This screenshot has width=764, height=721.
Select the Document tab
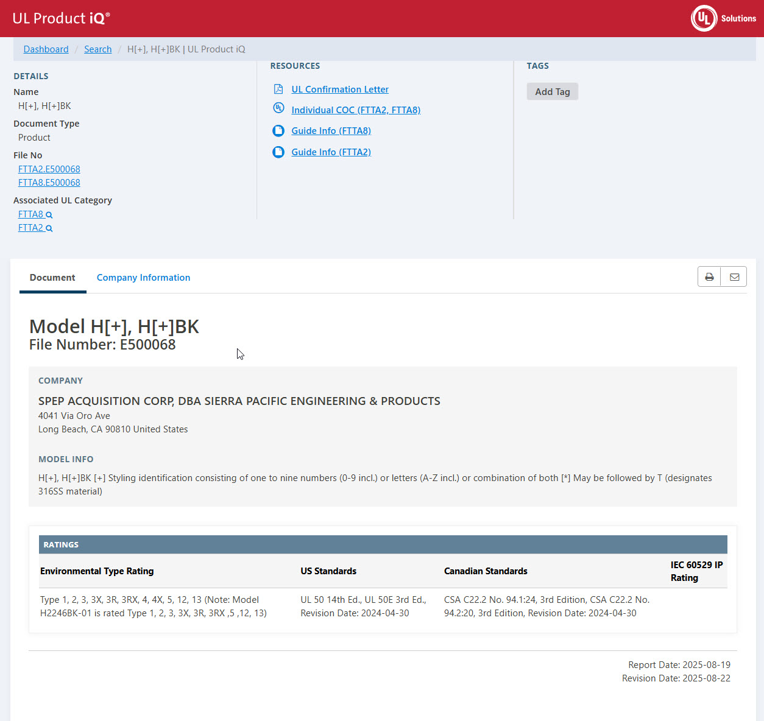pyautogui.click(x=52, y=278)
